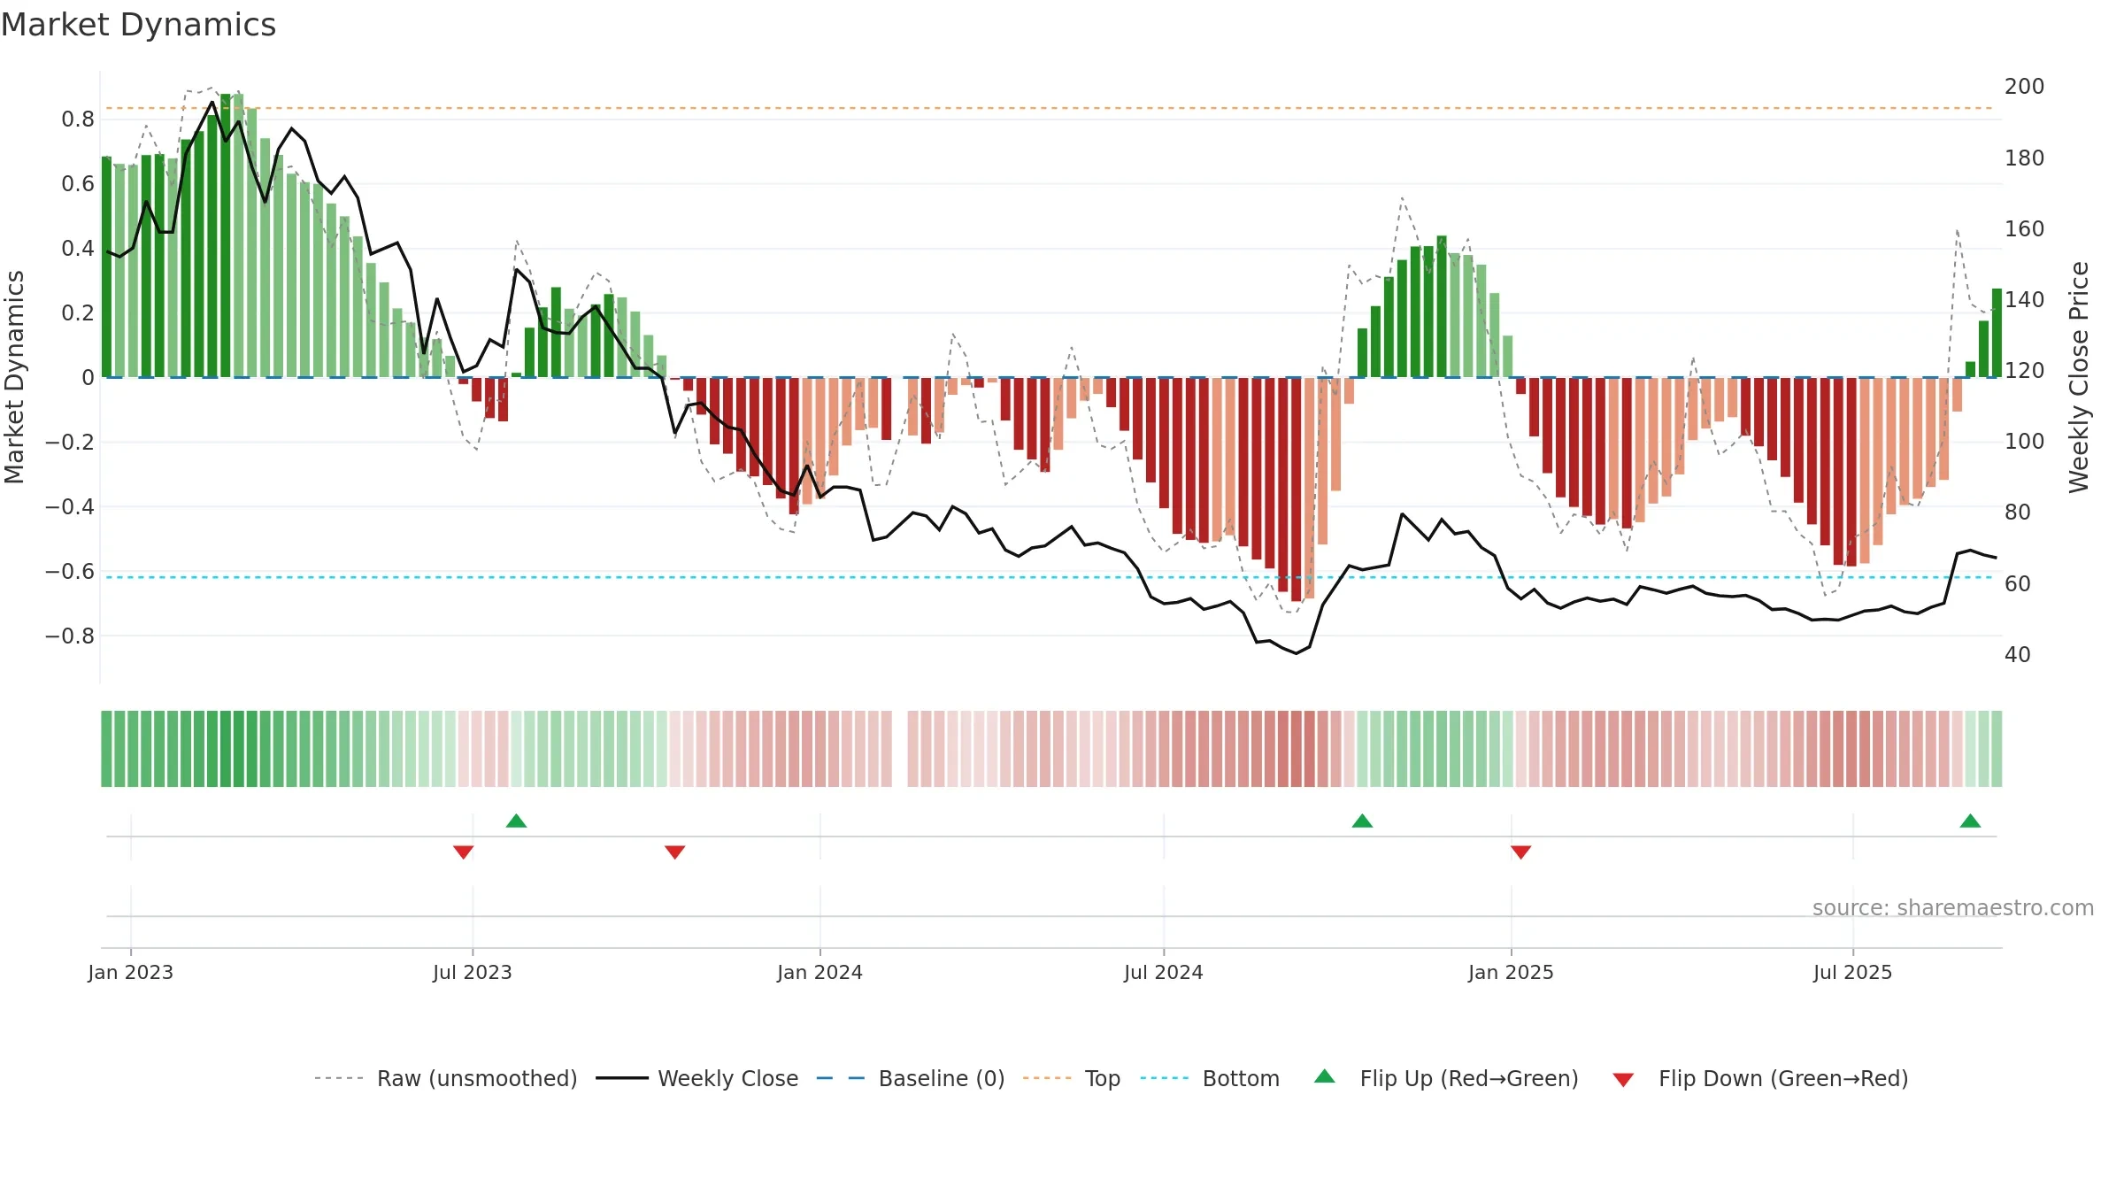
Task: Click the flip-down marker before Jan 2024
Action: (675, 852)
